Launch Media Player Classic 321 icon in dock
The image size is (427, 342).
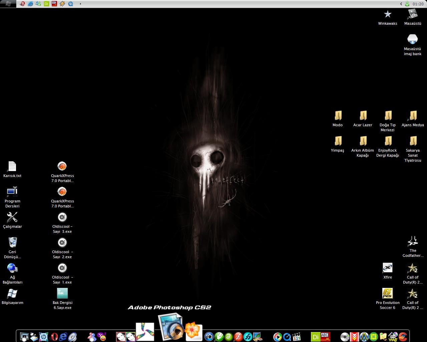[x=297, y=337]
